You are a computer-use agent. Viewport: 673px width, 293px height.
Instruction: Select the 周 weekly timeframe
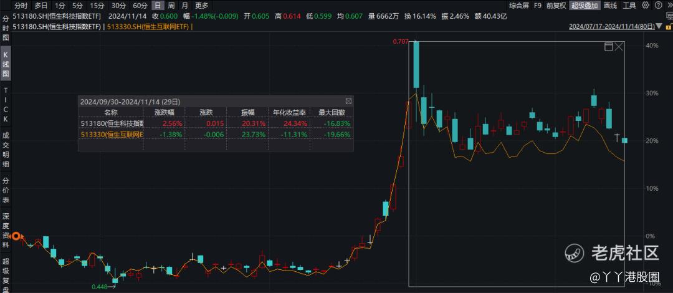(x=171, y=6)
